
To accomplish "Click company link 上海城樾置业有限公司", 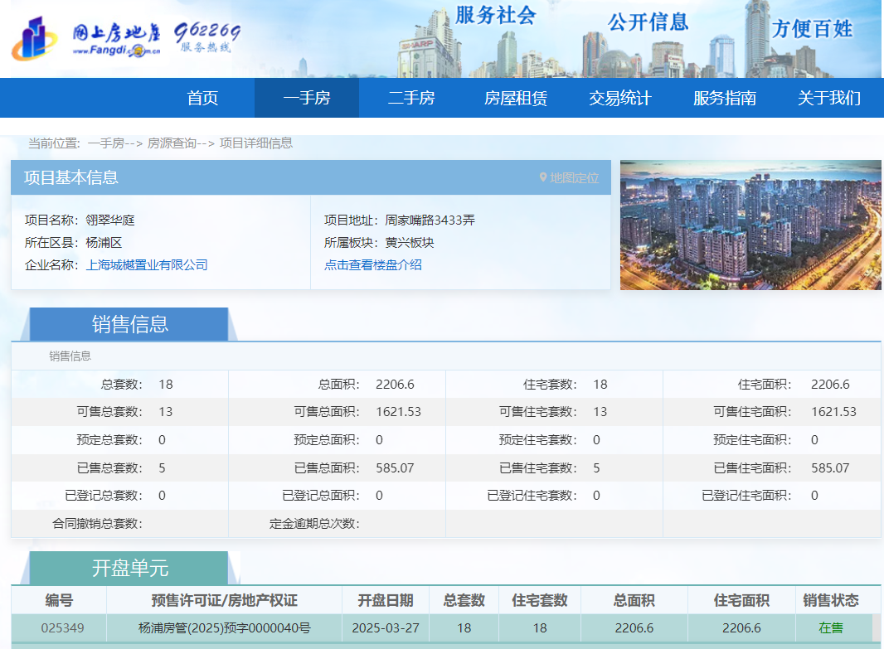I will pyautogui.click(x=147, y=265).
